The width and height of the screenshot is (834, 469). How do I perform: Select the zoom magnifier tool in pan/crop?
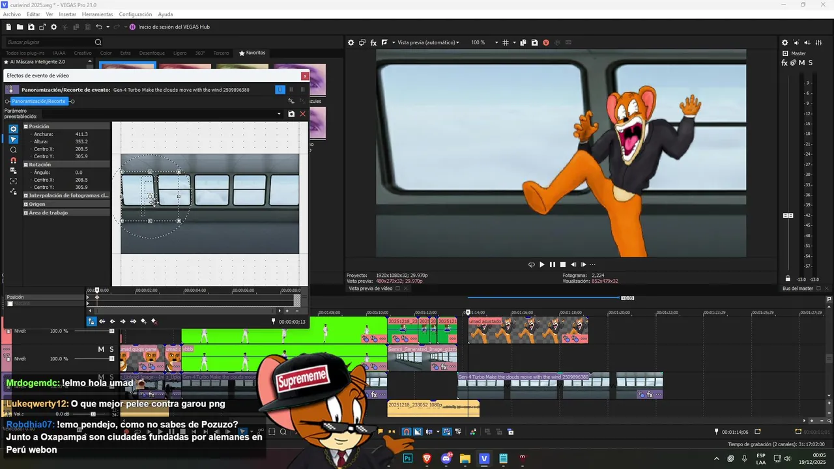pos(13,150)
